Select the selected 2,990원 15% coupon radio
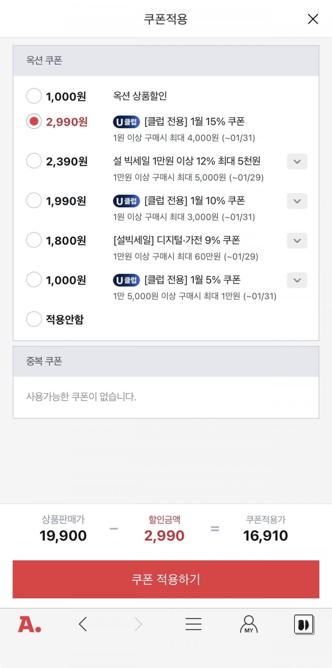The image size is (332, 668). click(34, 121)
